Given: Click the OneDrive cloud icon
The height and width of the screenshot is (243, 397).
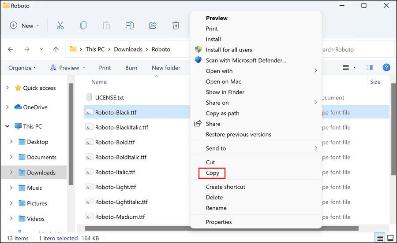Looking at the screenshot, I should (x=18, y=107).
